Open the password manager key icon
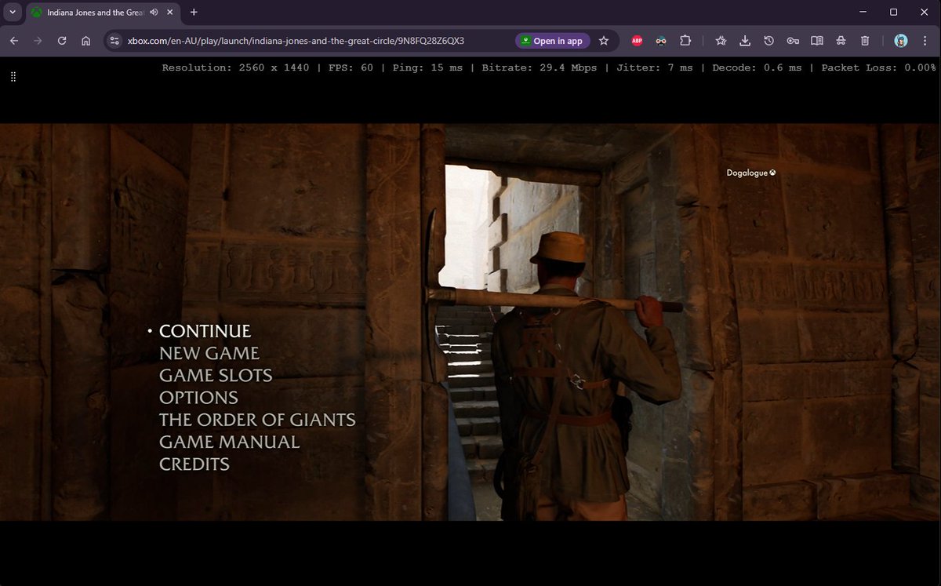 793,41
